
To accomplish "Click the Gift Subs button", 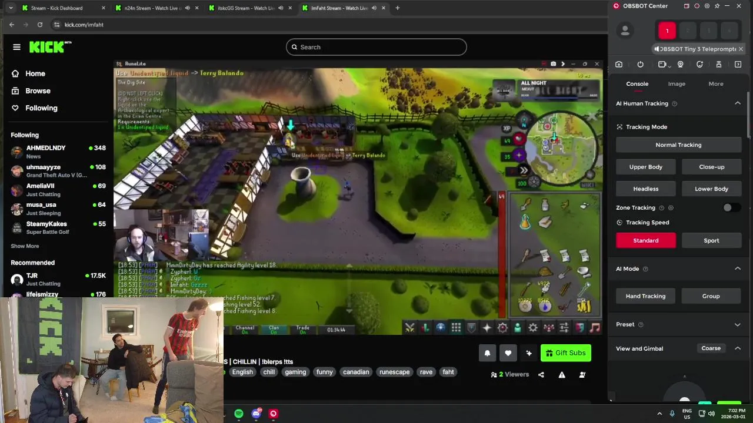I will (565, 353).
